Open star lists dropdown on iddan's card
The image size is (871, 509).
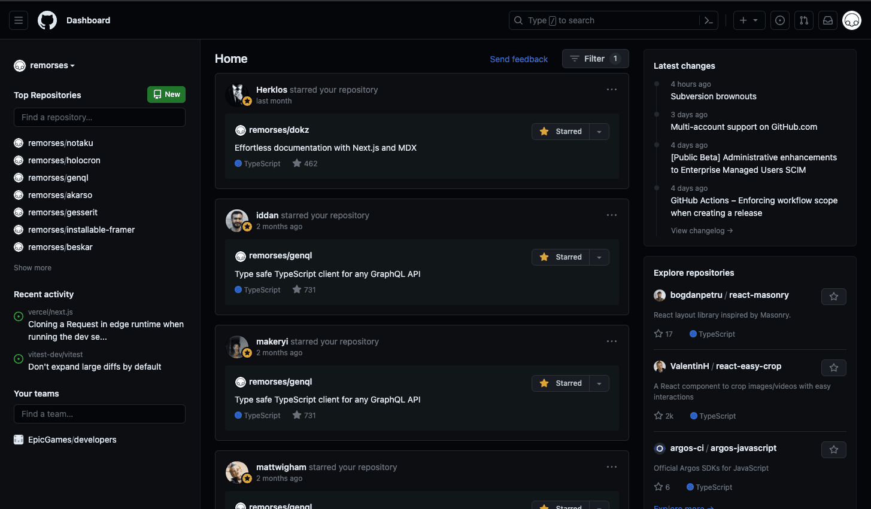(599, 257)
